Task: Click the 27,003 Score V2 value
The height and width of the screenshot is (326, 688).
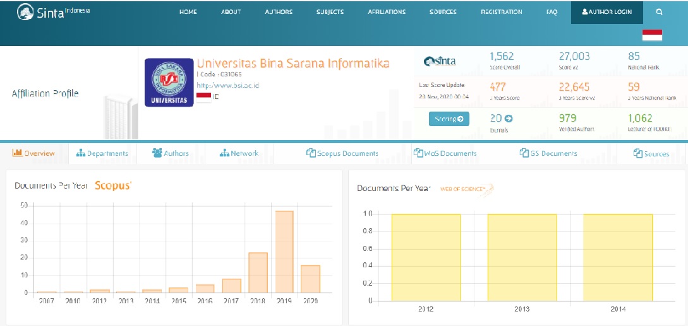Action: 574,56
